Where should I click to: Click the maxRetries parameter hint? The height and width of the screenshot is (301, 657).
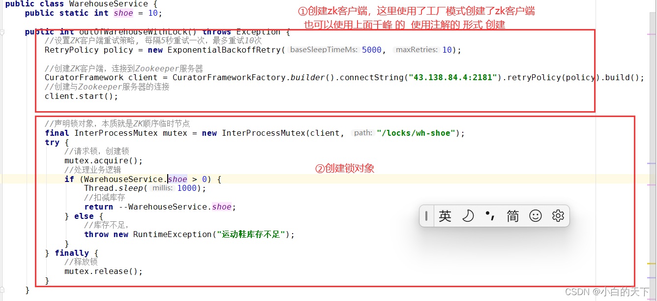coord(417,50)
